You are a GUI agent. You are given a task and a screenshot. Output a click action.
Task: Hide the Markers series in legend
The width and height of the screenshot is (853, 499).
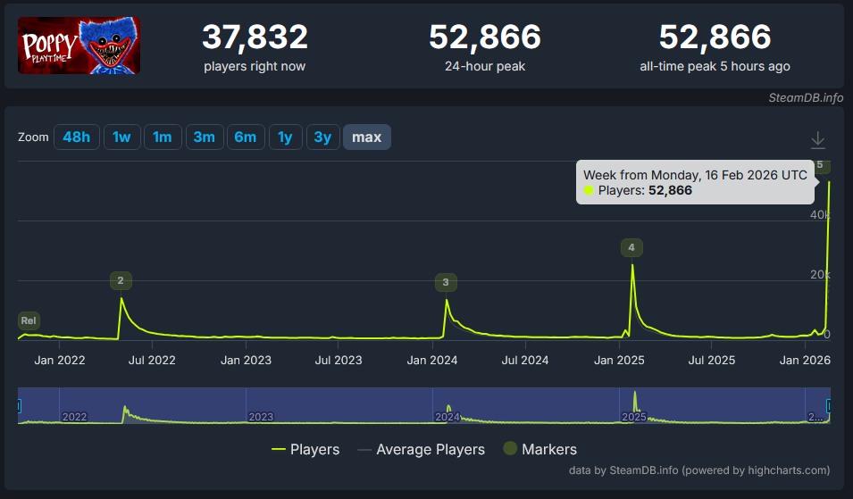[539, 449]
